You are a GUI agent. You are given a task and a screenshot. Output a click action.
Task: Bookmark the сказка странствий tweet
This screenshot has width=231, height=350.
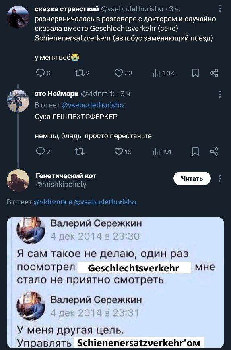pyautogui.click(x=195, y=73)
